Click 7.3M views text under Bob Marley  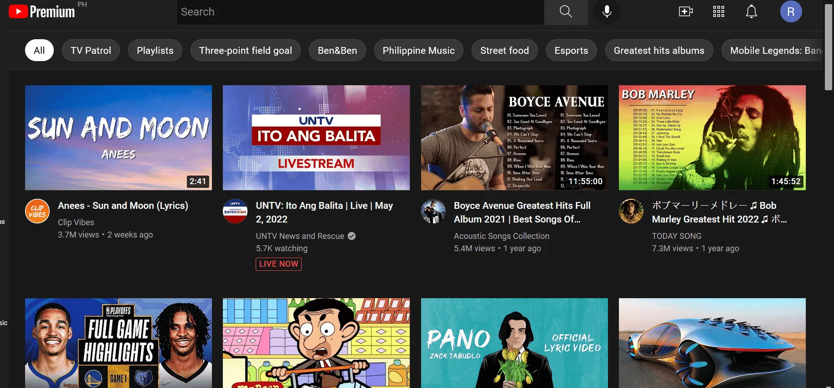673,248
